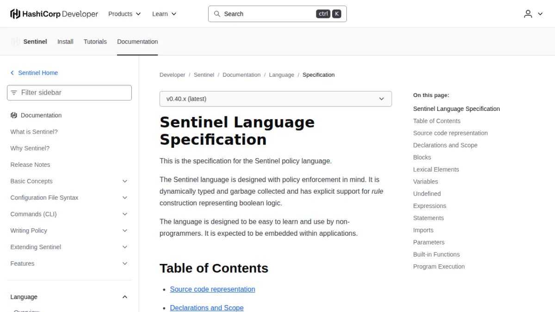Jump to Expressions on this page
This screenshot has width=555, height=312.
tap(430, 206)
